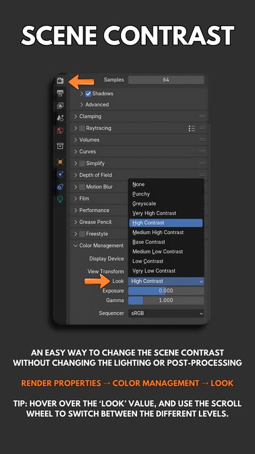Screen dimensions: 255x454
Task: Open the View Layer properties tab icon
Action: [60, 105]
